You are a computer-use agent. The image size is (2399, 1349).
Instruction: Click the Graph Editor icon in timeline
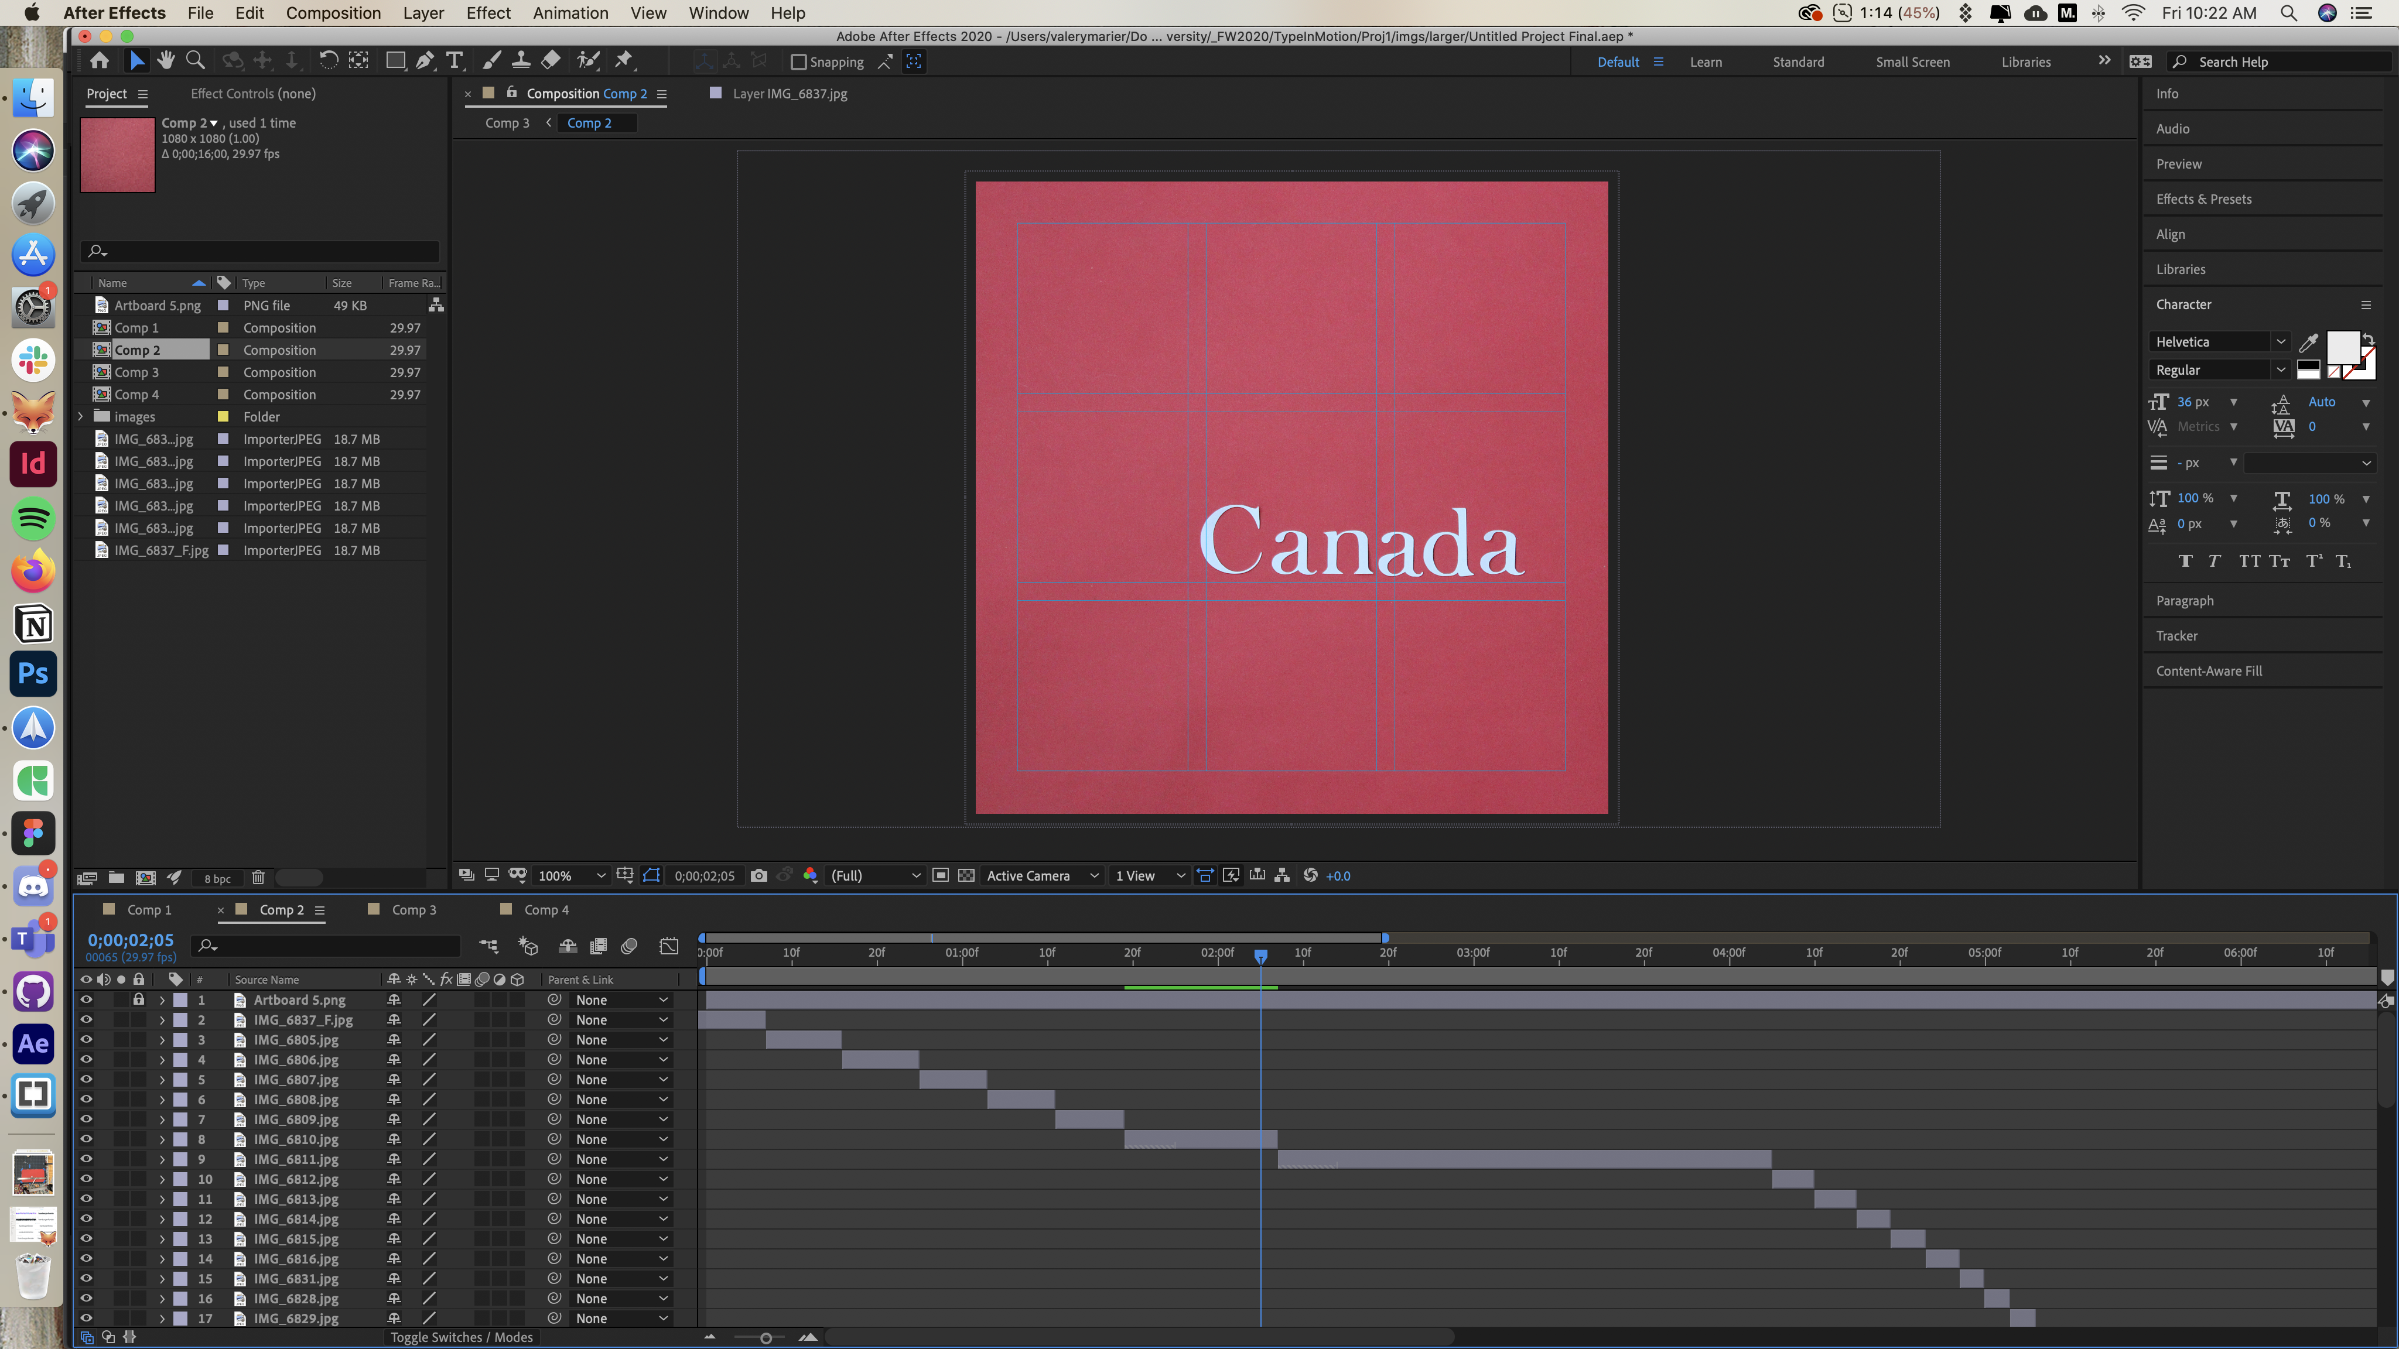[669, 946]
